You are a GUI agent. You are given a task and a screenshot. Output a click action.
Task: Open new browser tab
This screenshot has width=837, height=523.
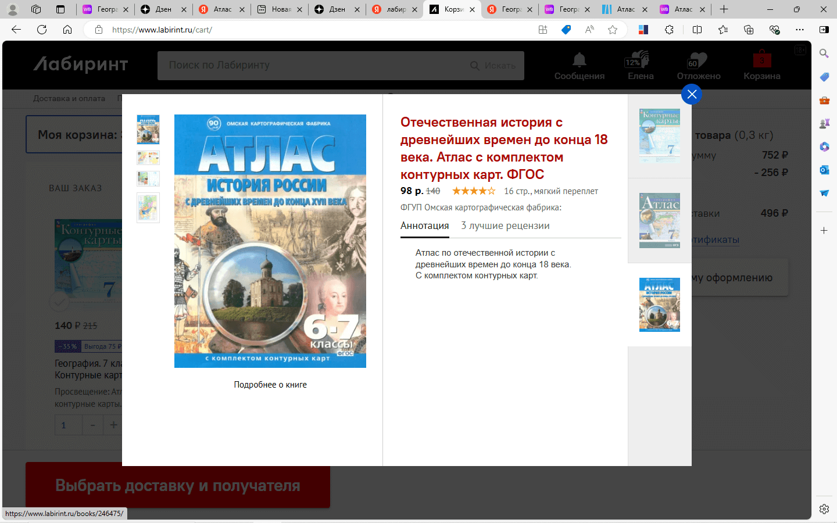click(724, 9)
